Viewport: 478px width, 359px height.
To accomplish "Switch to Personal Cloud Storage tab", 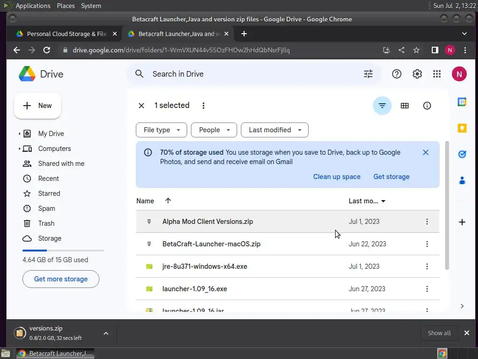I will click(x=65, y=34).
